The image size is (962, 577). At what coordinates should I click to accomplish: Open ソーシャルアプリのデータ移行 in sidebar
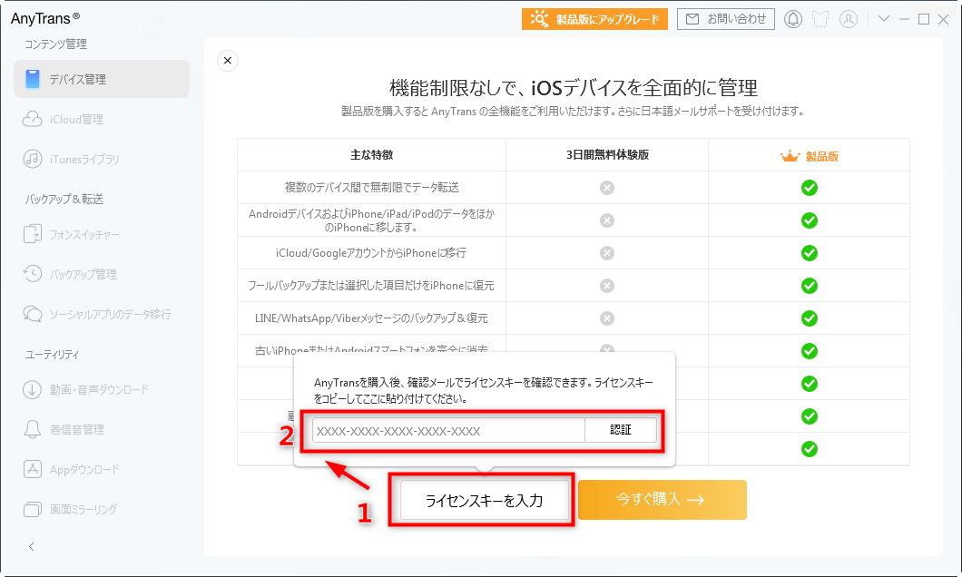pos(110,314)
